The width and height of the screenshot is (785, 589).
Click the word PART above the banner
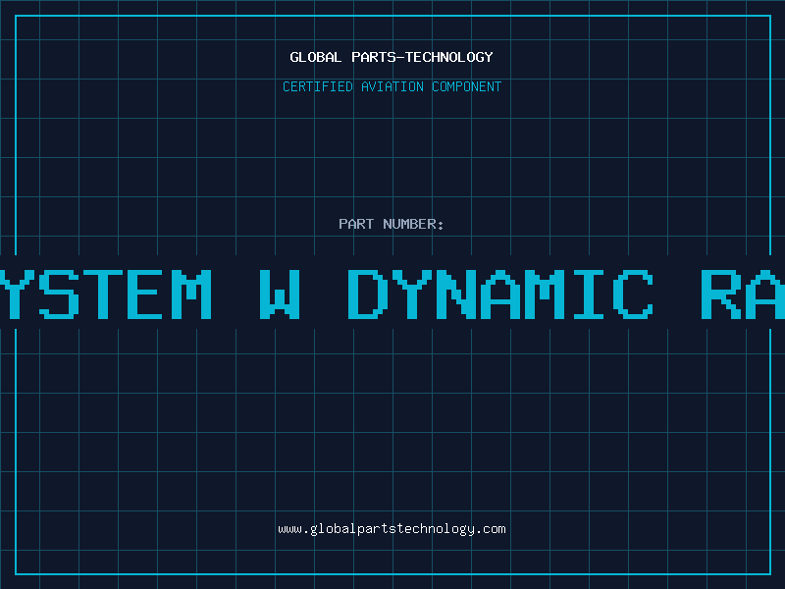point(356,224)
